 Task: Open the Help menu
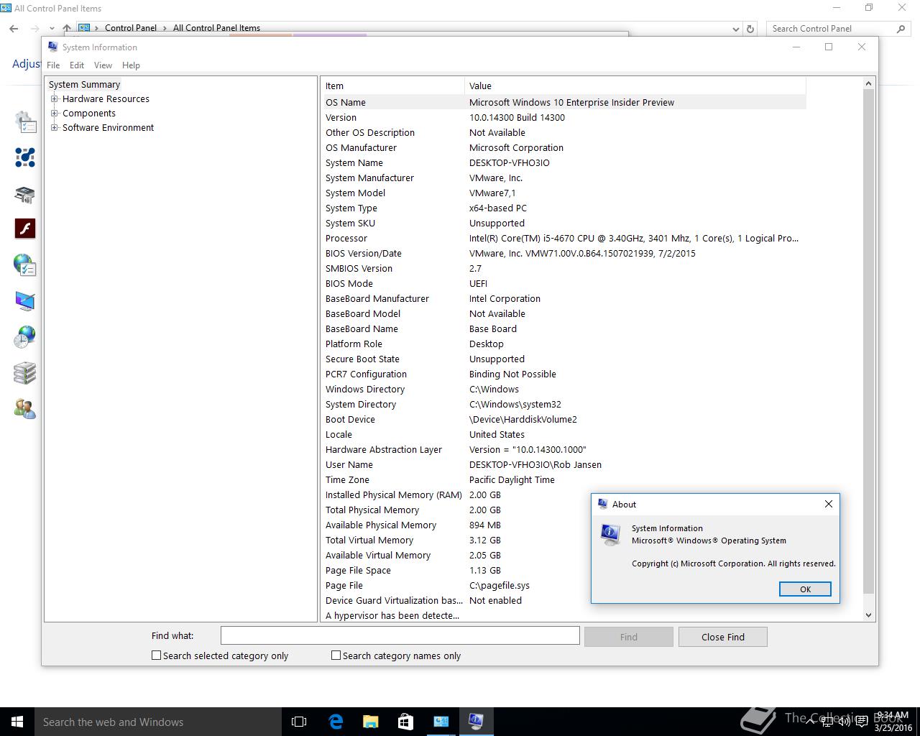[x=131, y=65]
